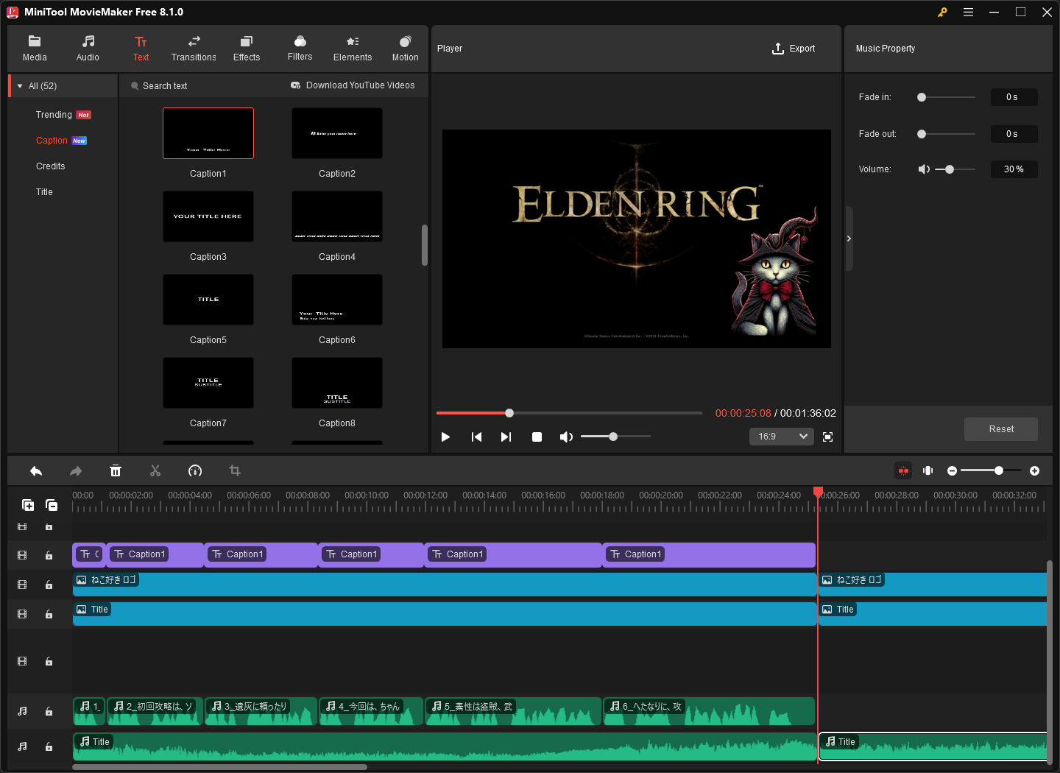Image resolution: width=1060 pixels, height=773 pixels.
Task: Click the player progress seek bar
Action: coord(569,413)
